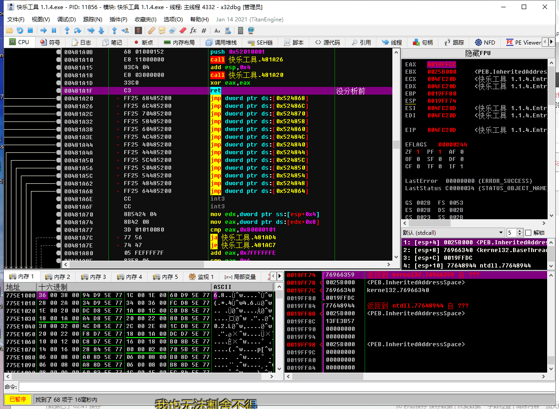This screenshot has height=409, width=559.
Task: Click the labels toolbar icon
Action: pyautogui.click(x=173, y=30)
